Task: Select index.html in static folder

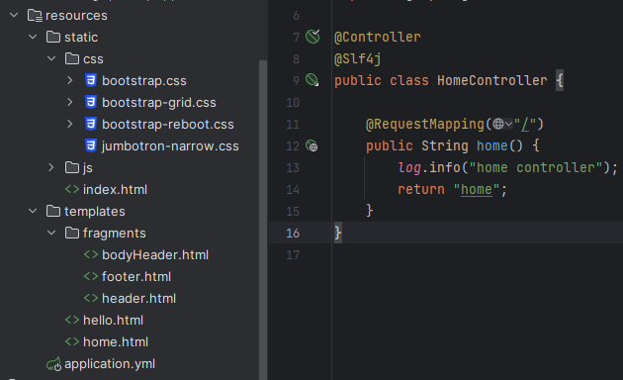Action: (116, 190)
